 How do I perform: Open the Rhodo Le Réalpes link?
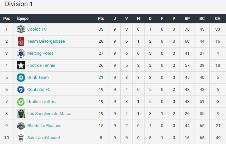[x=44, y=126]
